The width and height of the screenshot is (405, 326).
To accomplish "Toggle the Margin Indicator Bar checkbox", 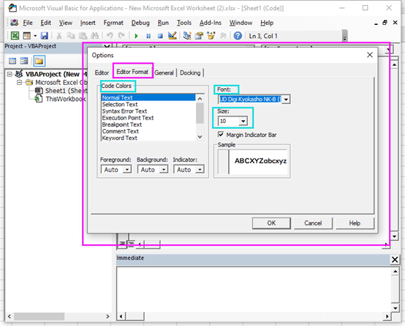I will (221, 134).
